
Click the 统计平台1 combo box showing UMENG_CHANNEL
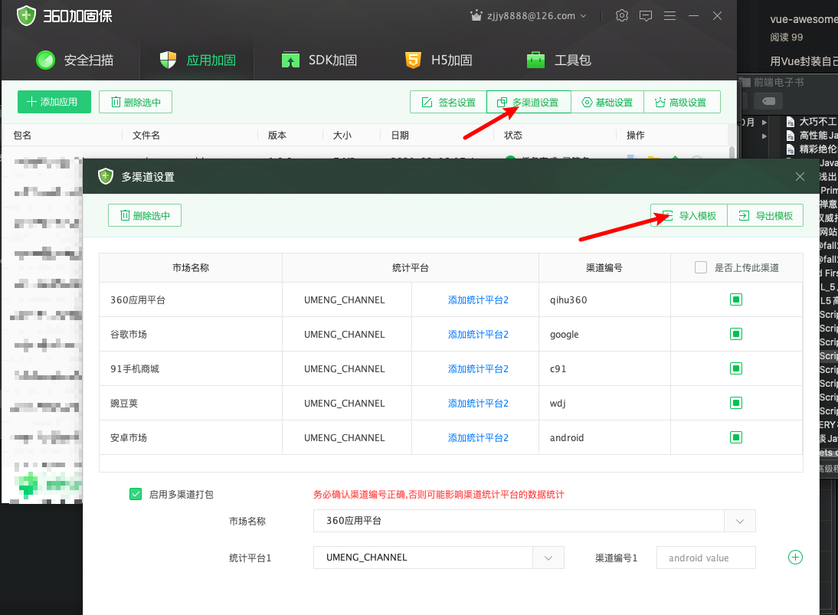pos(439,558)
